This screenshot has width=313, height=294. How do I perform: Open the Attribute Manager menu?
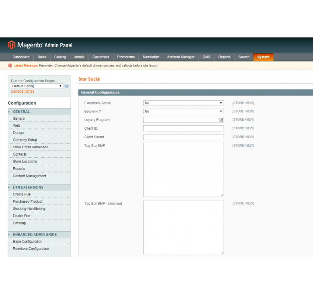[x=180, y=57]
